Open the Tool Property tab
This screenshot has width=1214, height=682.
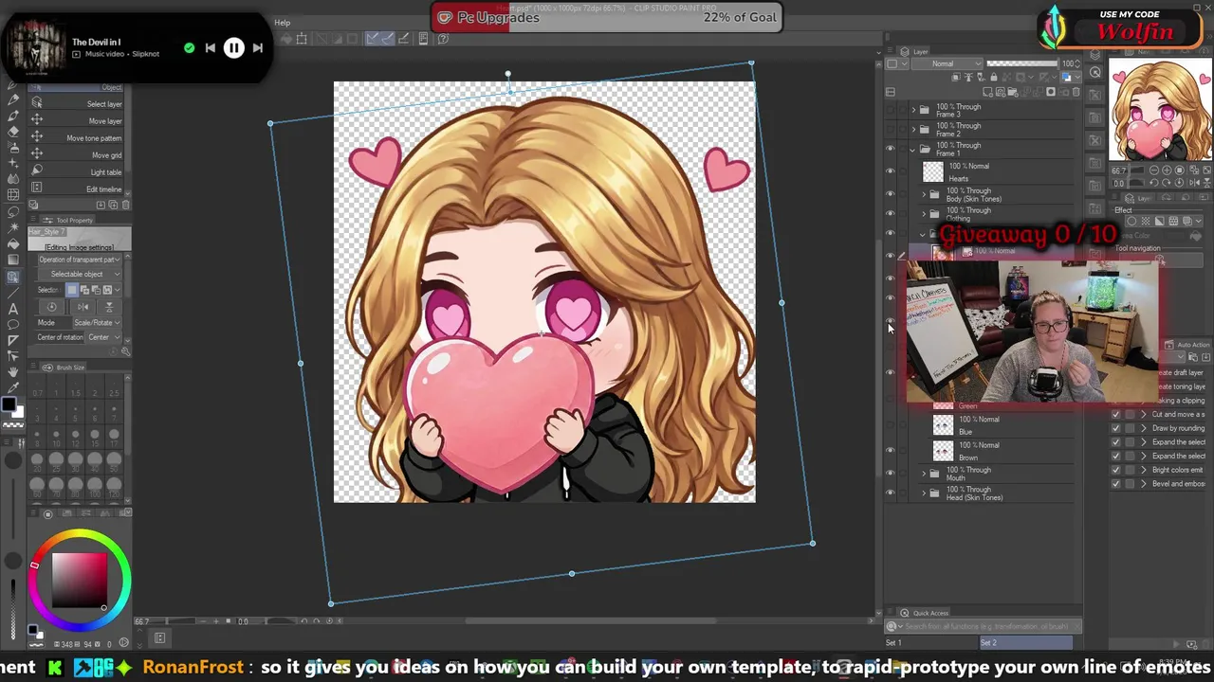69,221
